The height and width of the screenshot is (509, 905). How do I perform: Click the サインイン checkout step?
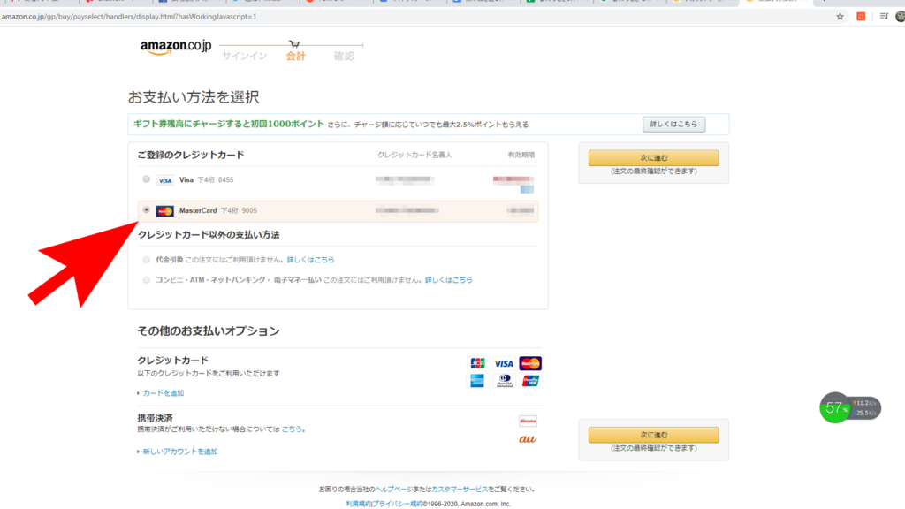tap(245, 56)
